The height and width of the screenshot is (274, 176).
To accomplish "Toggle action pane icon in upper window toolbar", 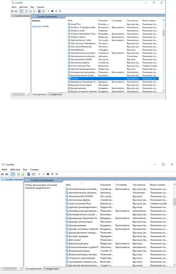I will 43,11.
